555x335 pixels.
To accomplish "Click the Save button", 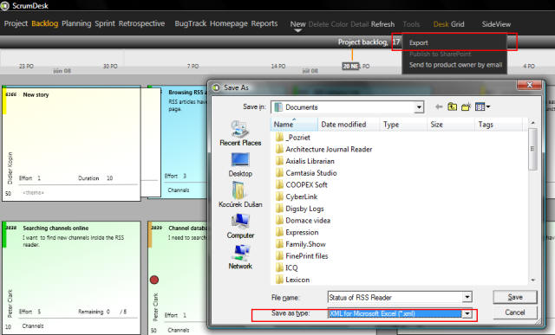I will click(x=515, y=297).
